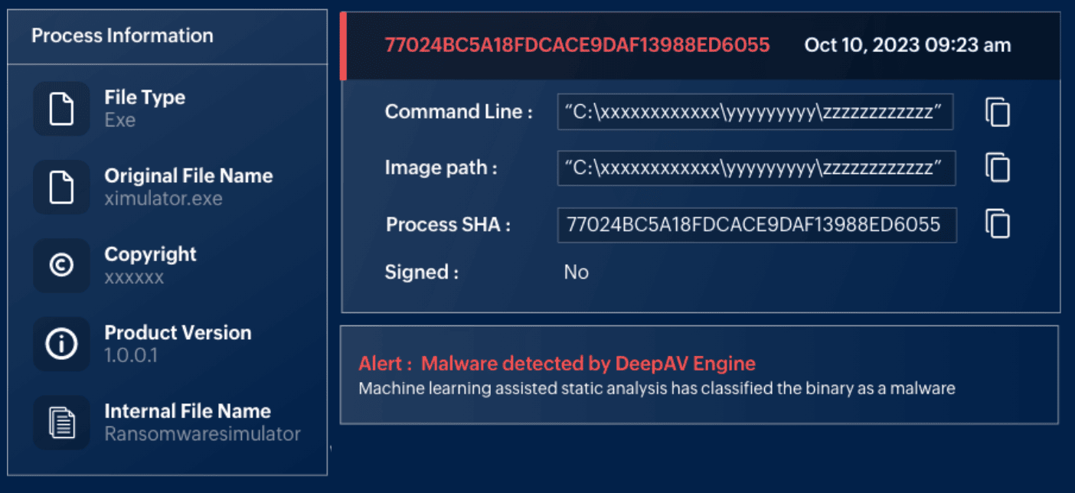Viewport: 1075px width, 493px height.
Task: Click the Original File Name document icon
Action: pos(61,187)
